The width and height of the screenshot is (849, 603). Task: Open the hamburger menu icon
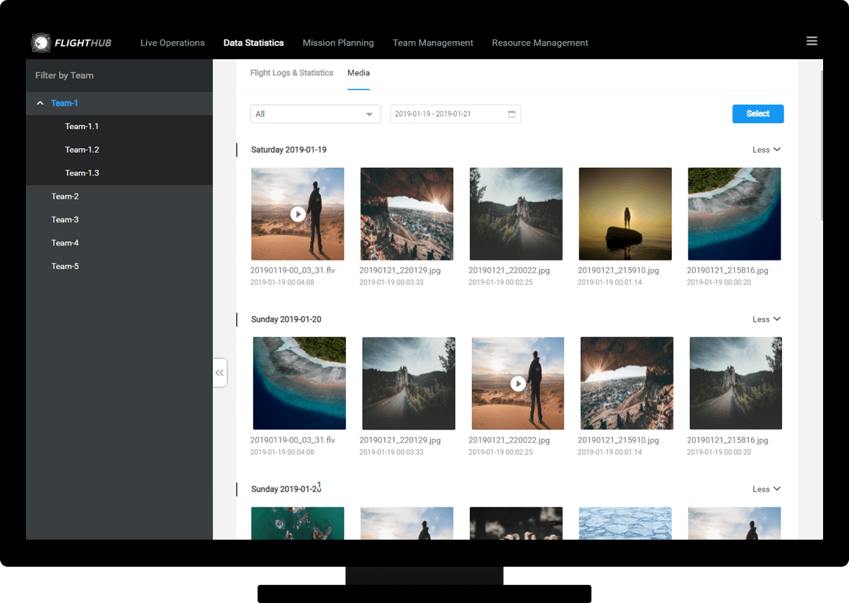[x=812, y=41]
